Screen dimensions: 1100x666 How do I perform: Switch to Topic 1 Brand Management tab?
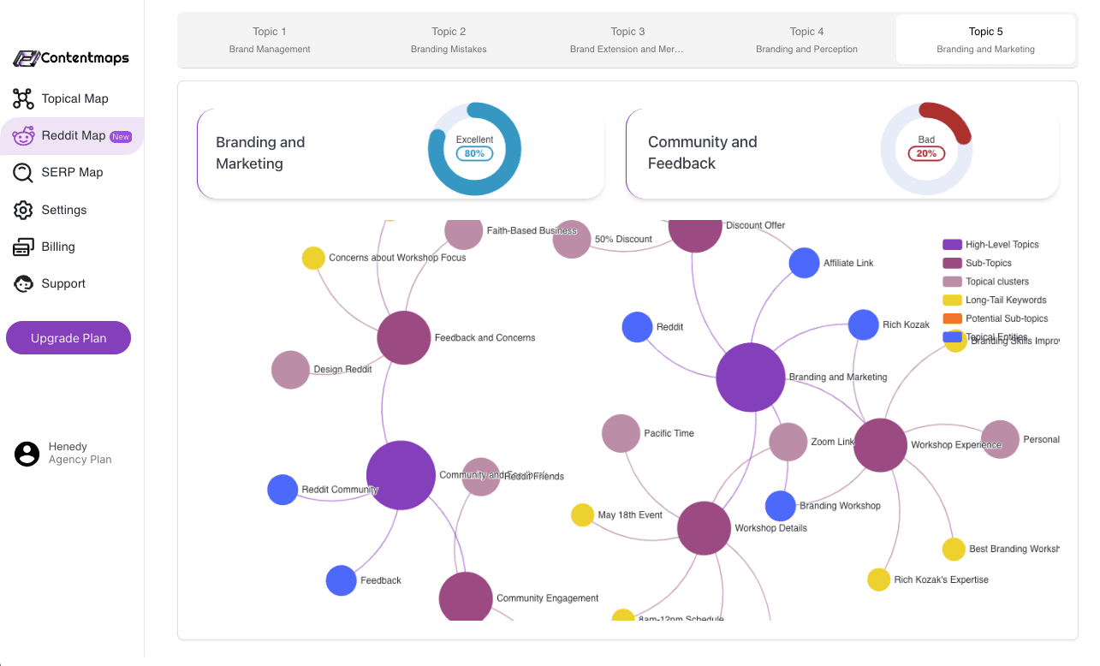point(270,40)
